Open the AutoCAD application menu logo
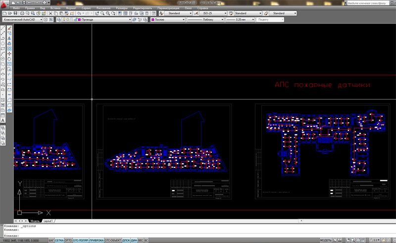This screenshot has width=396, height=243. [4, 4]
